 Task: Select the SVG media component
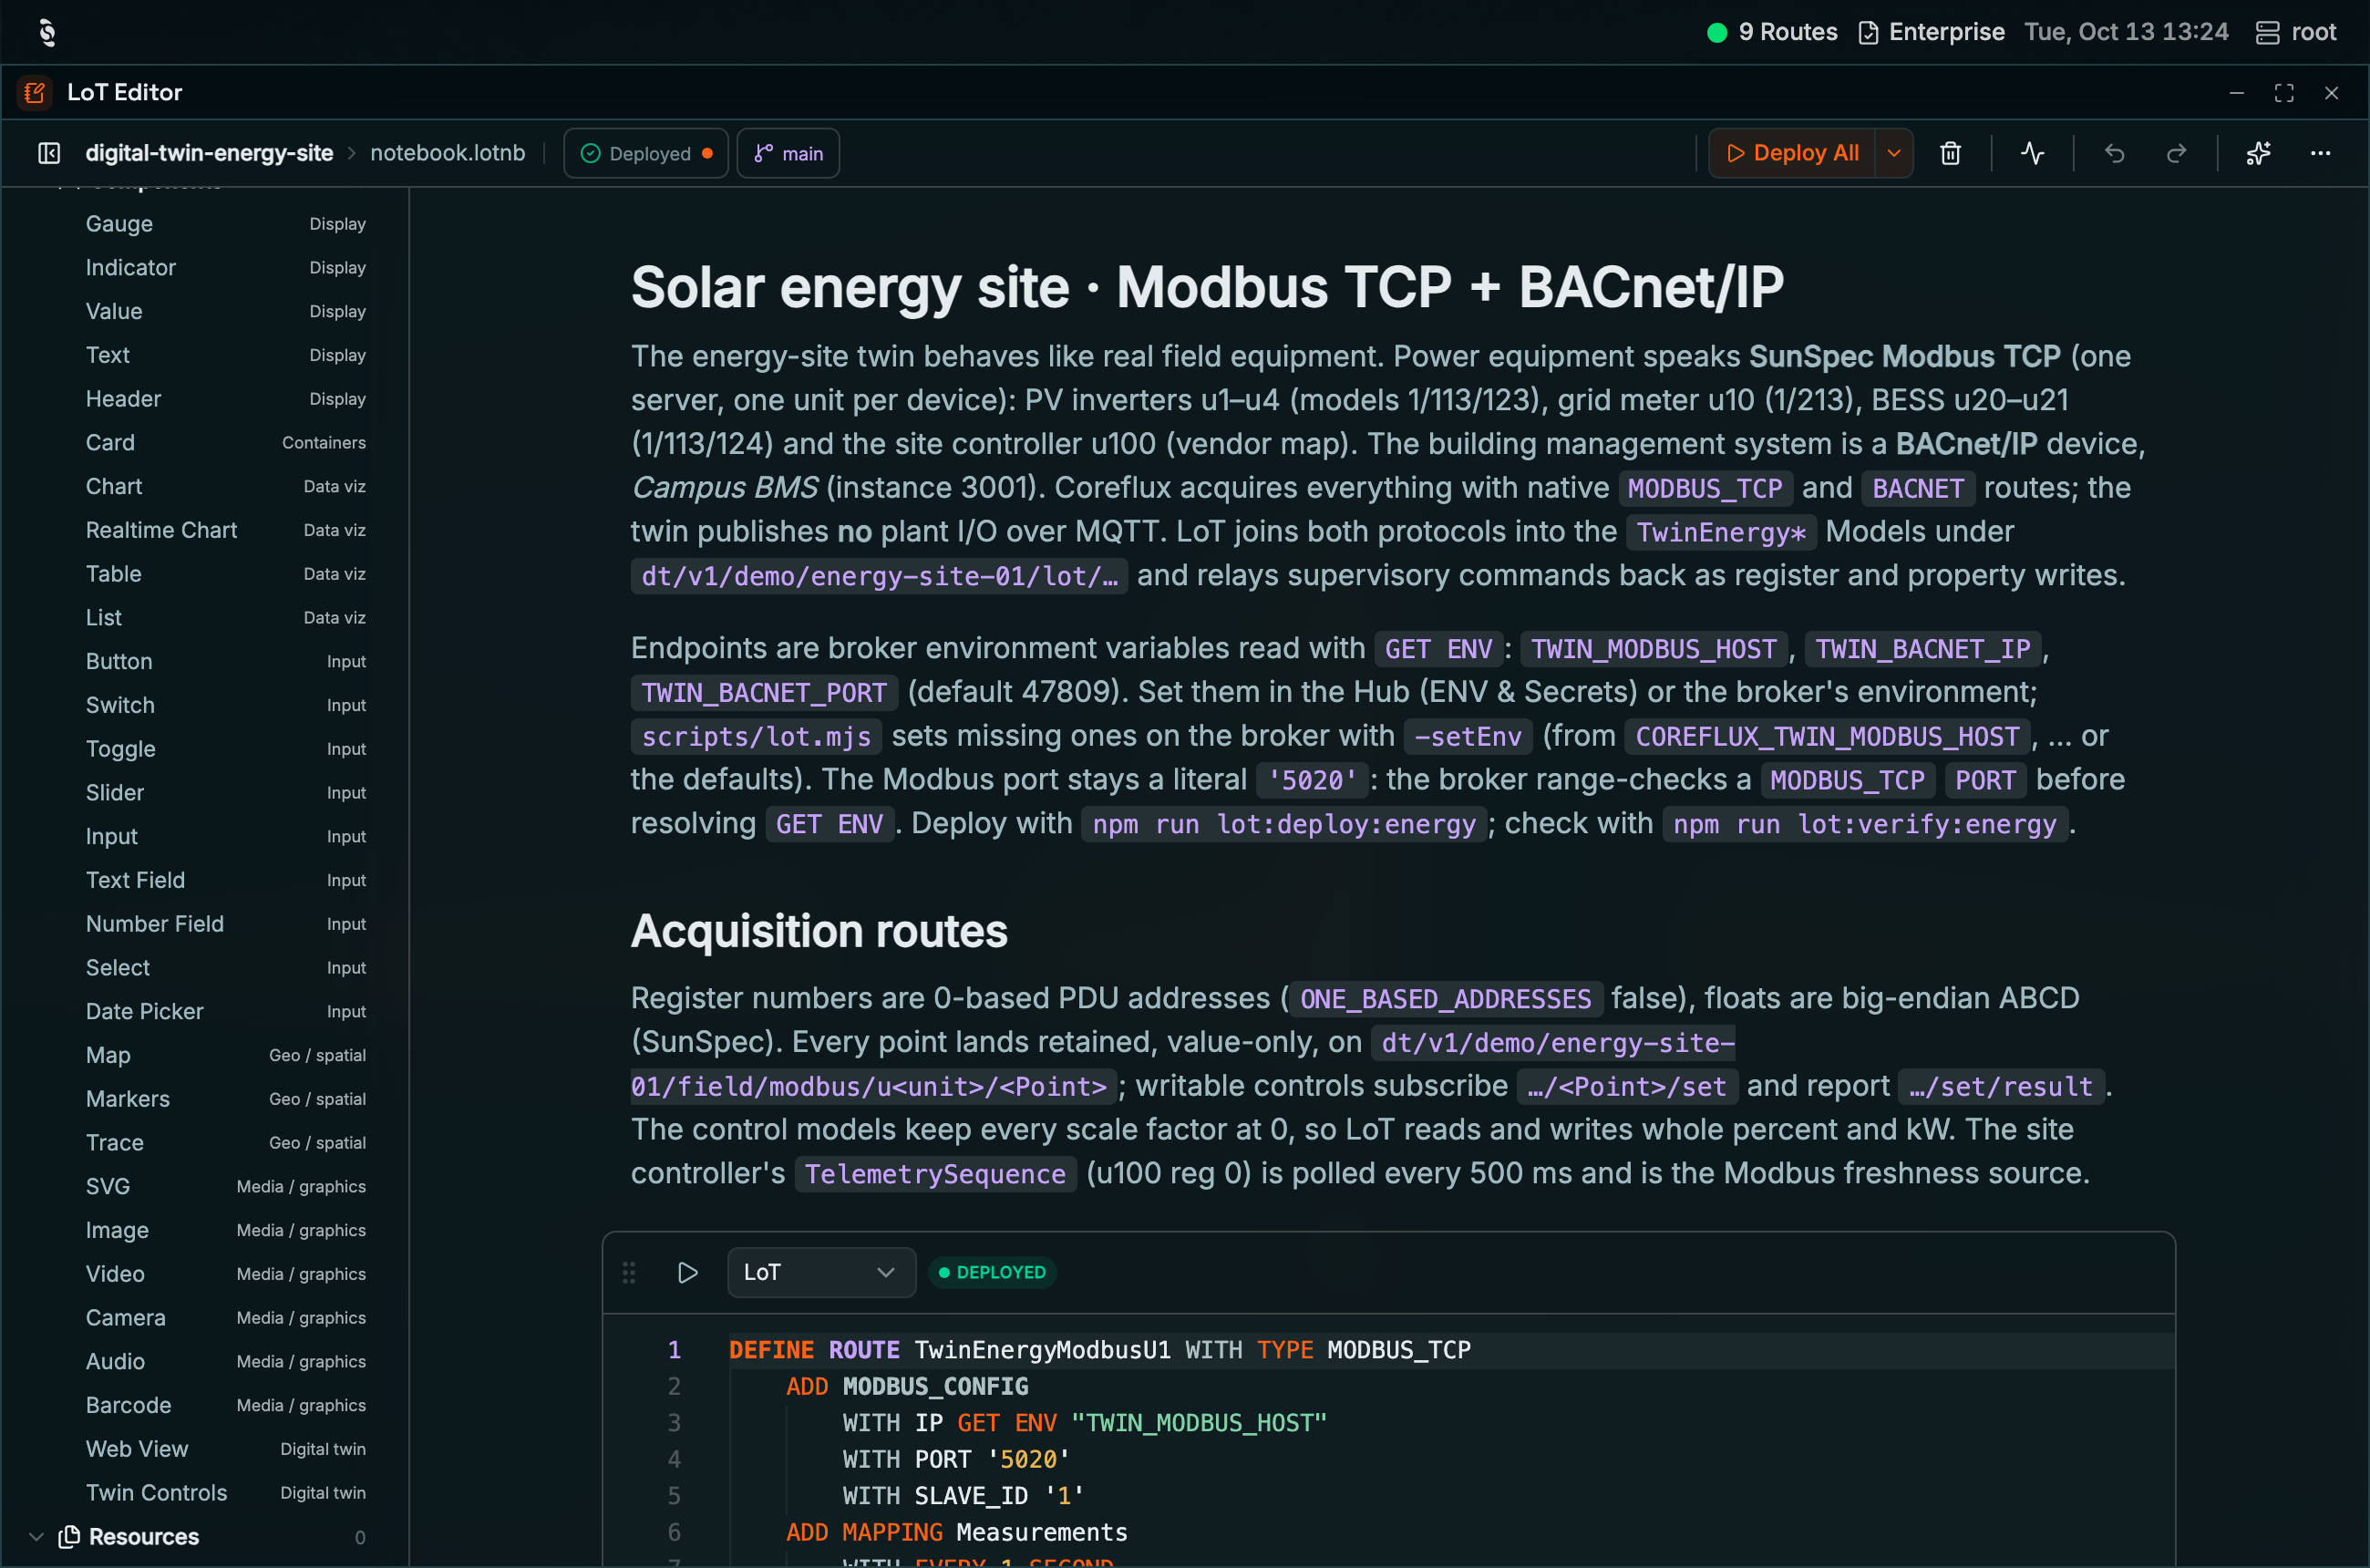[x=225, y=1186]
